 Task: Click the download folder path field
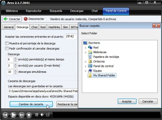[43, 91]
